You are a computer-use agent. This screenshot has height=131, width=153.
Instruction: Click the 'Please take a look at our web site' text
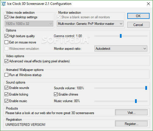50,113
